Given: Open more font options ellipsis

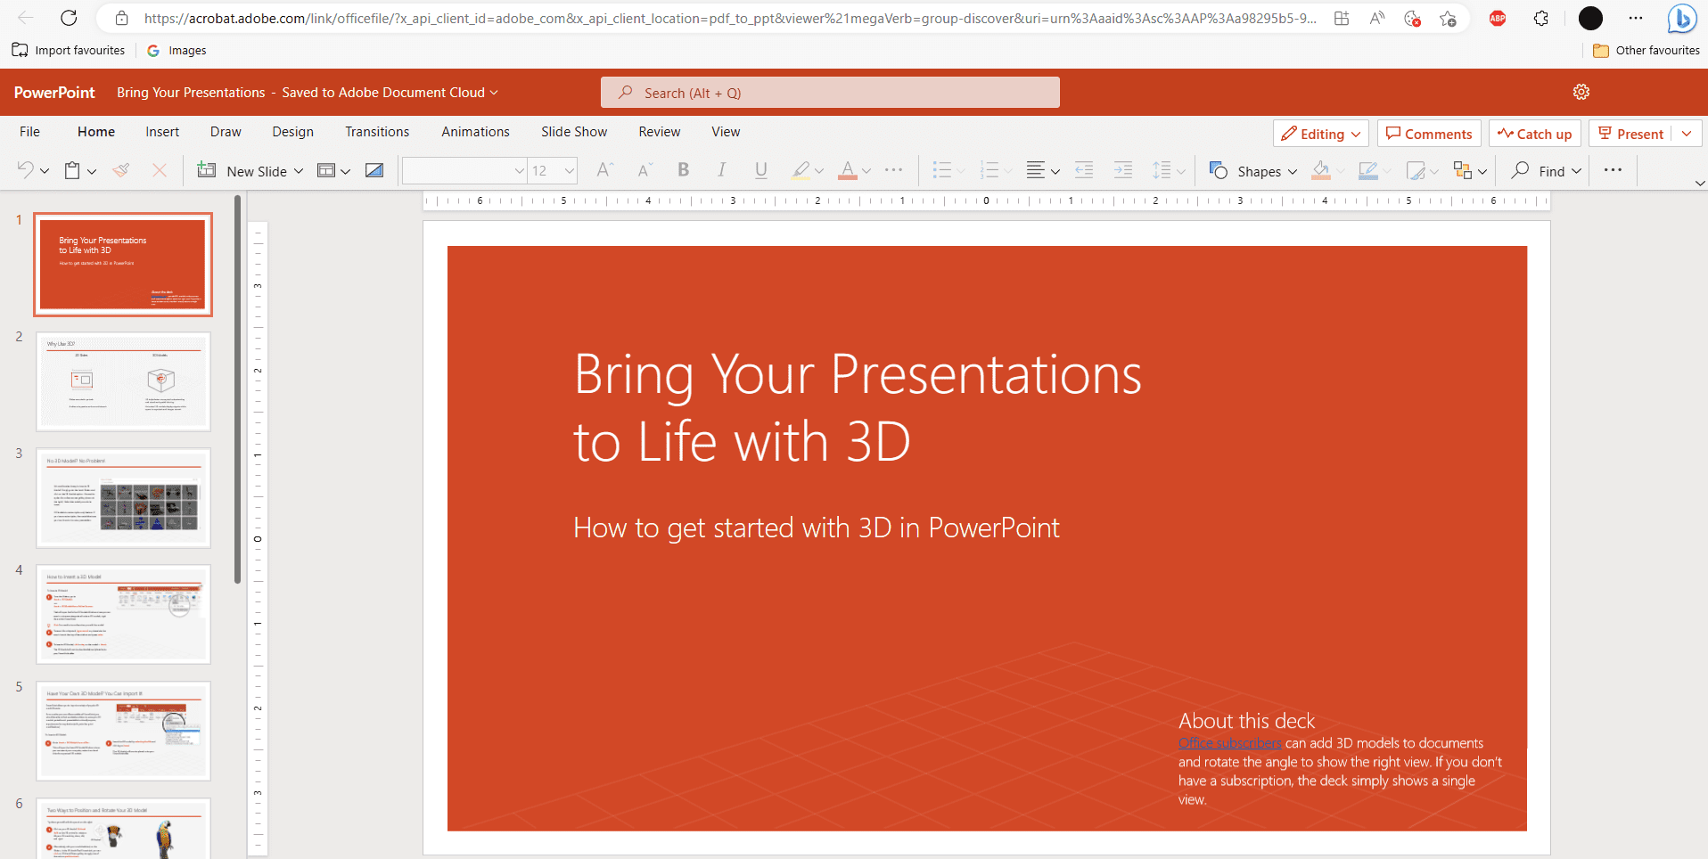Looking at the screenshot, I should (894, 170).
